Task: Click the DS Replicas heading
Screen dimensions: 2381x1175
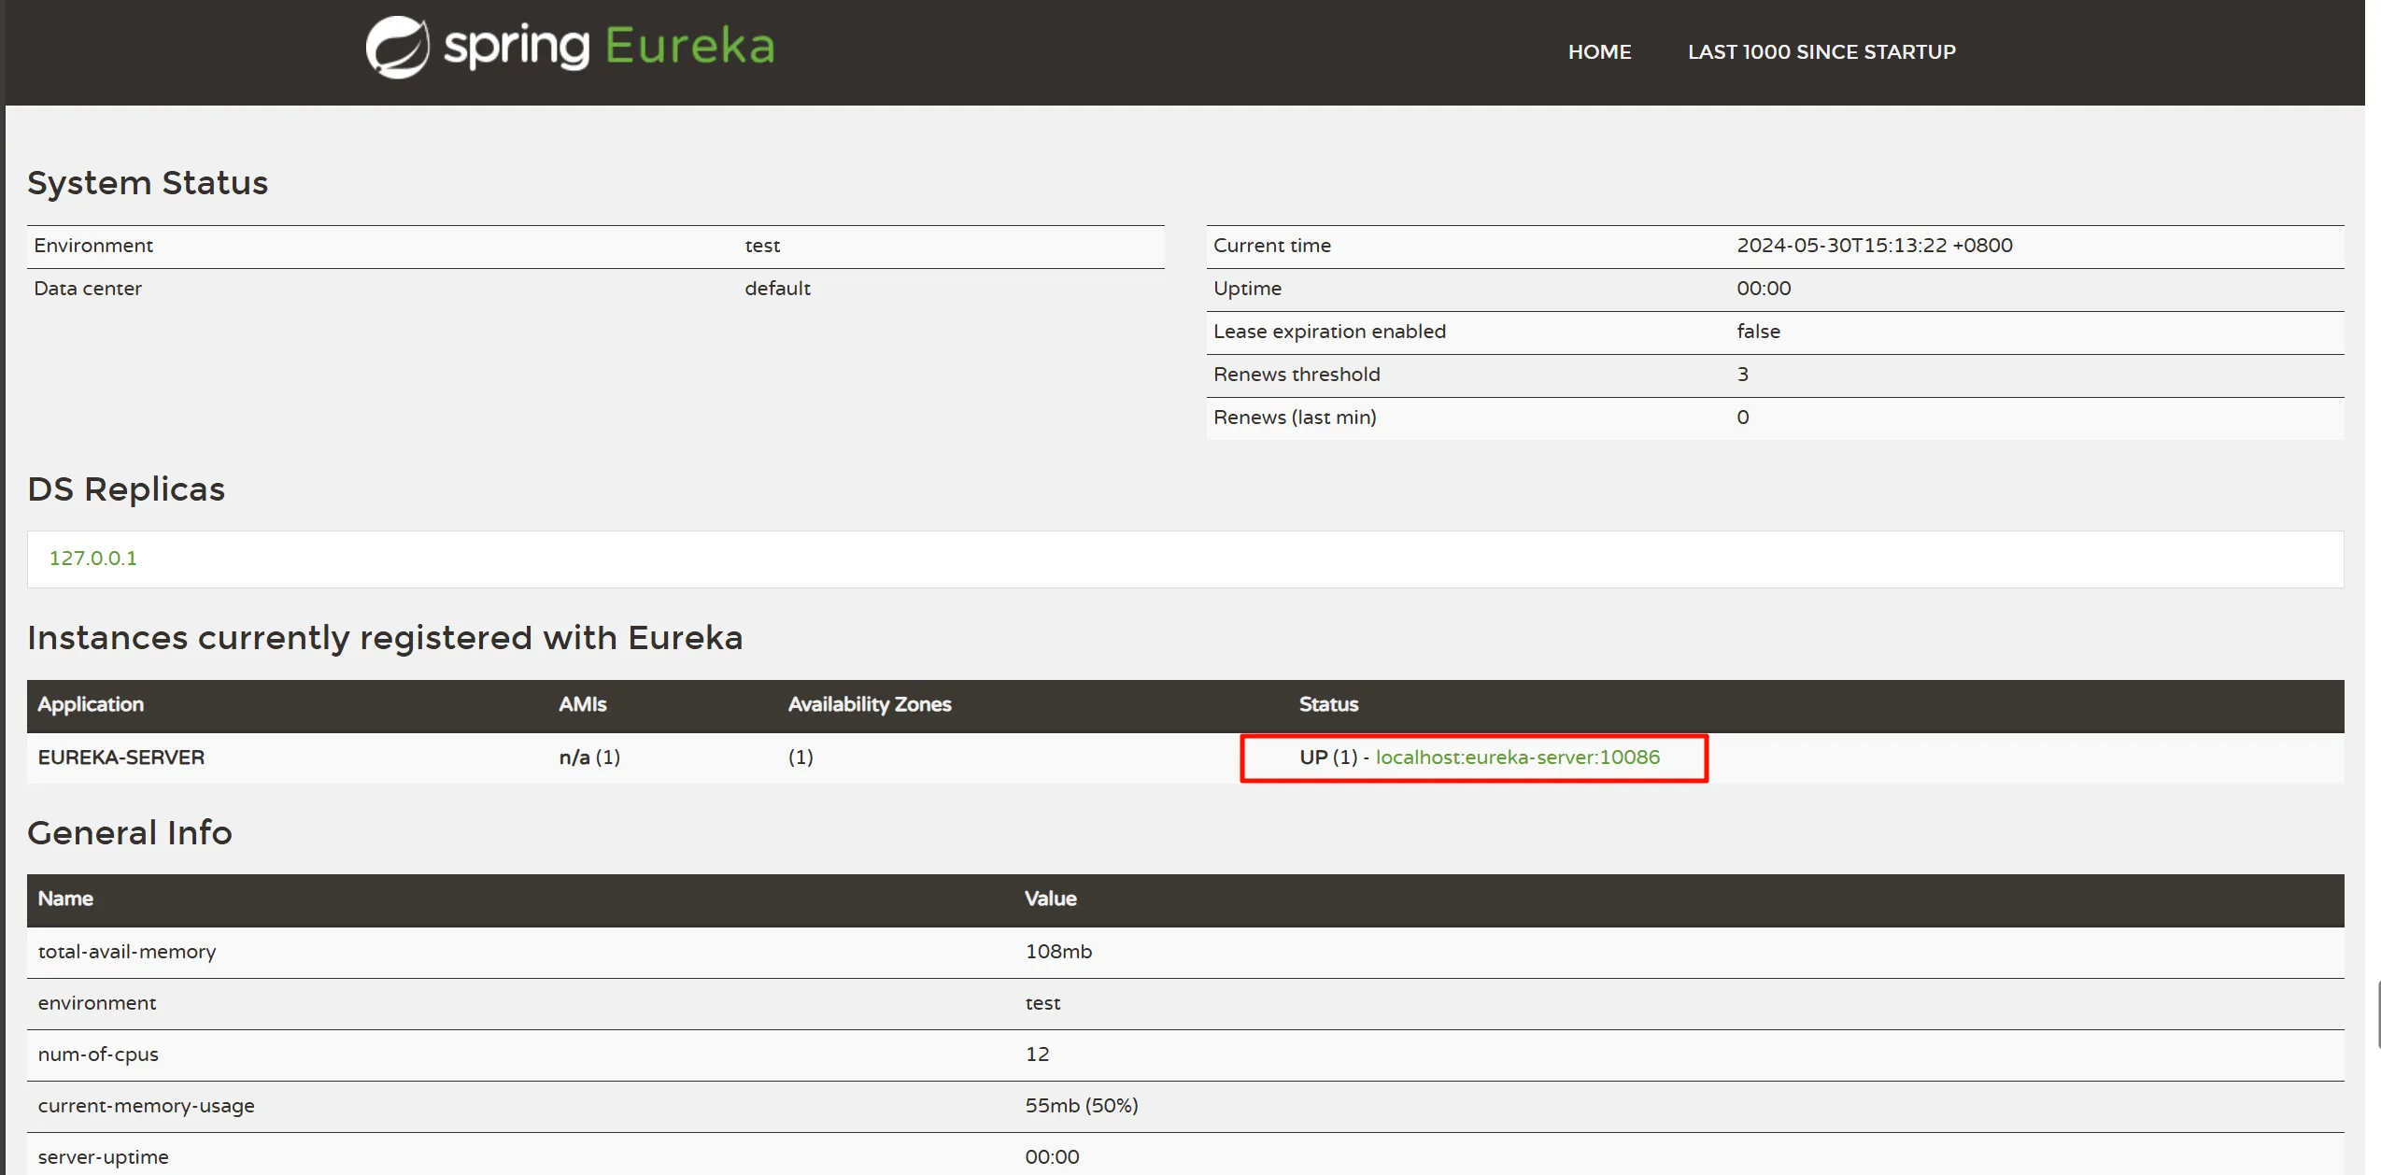Action: pos(126,488)
